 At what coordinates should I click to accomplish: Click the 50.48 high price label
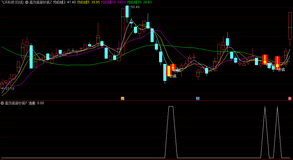(135, 7)
